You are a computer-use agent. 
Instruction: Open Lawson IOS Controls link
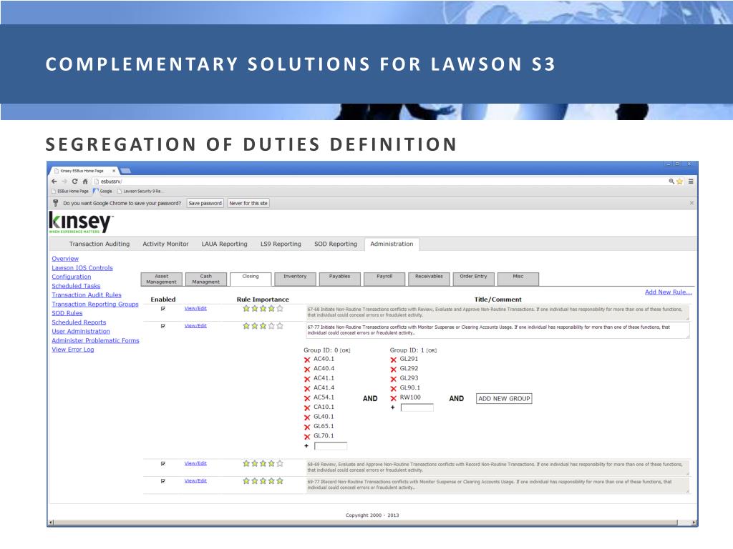click(x=82, y=268)
